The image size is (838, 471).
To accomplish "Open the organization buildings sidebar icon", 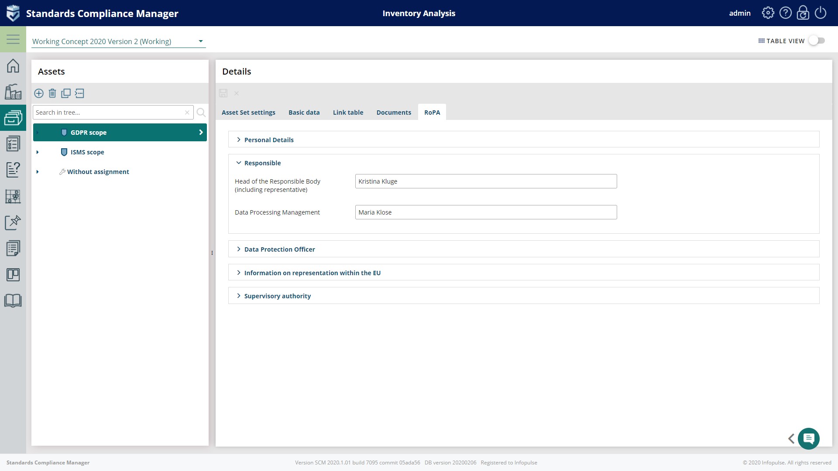I will [13, 92].
